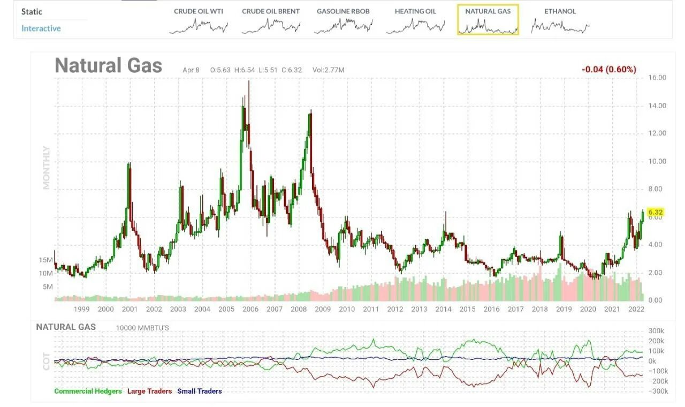Open the Gasoline RBOB chart

click(x=343, y=20)
